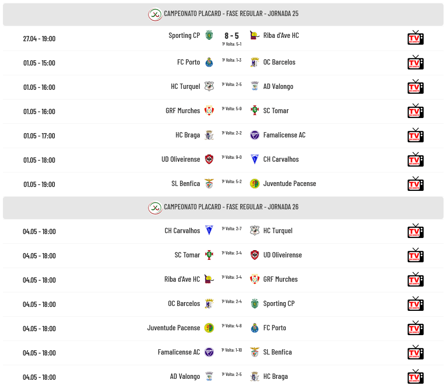Open the Jornada 26 section header

point(223,208)
